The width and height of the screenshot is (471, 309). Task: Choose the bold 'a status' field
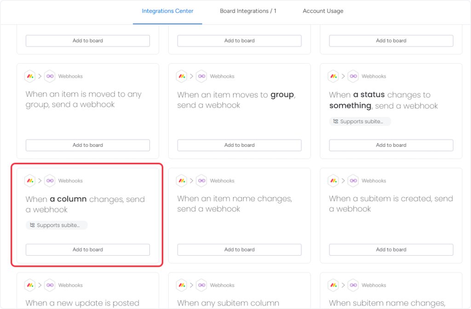pyautogui.click(x=369, y=95)
